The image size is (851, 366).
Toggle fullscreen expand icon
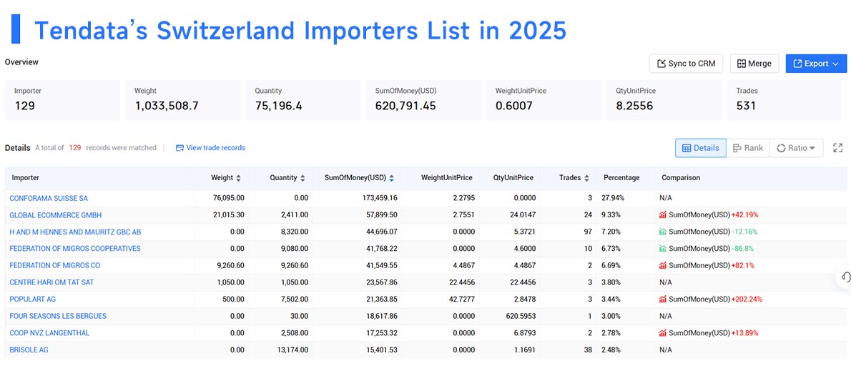tap(838, 147)
